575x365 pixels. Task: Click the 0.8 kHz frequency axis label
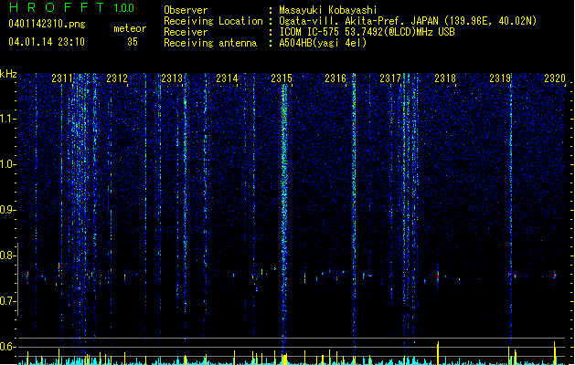tap(8, 255)
